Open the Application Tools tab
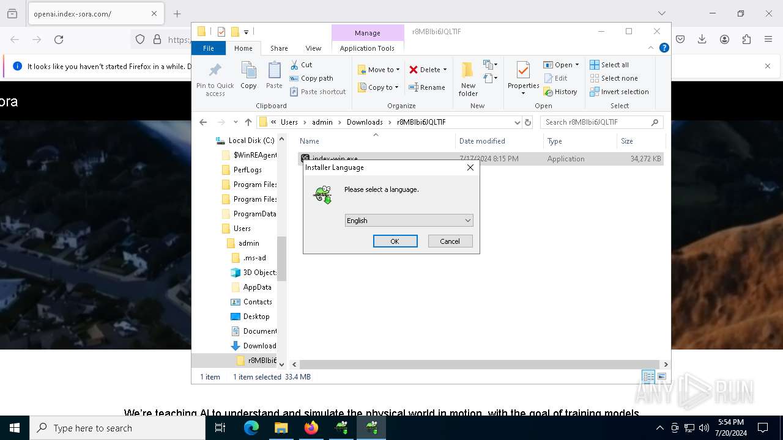 367,48
